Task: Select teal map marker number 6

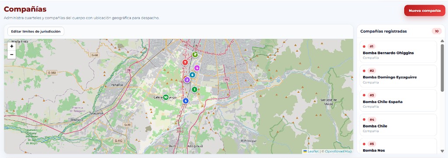Action: pyautogui.click(x=192, y=75)
